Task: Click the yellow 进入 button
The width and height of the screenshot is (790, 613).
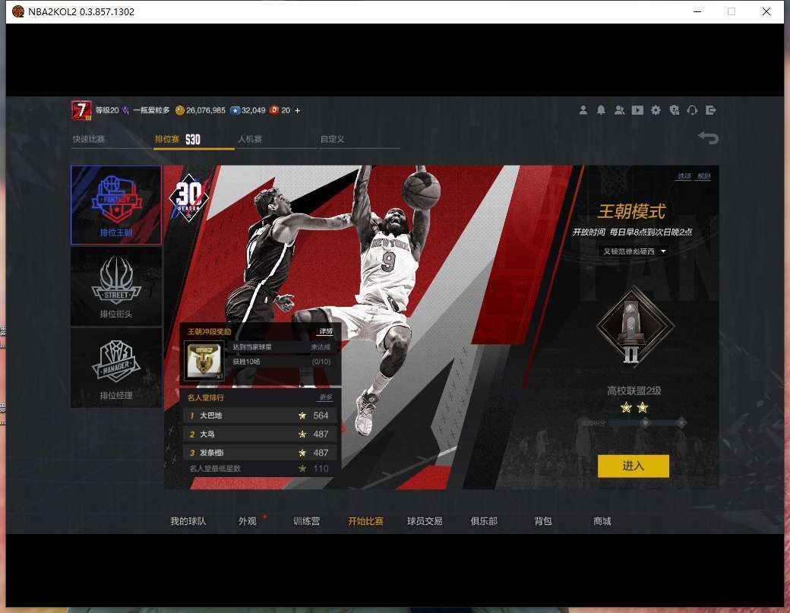Action: coord(634,466)
